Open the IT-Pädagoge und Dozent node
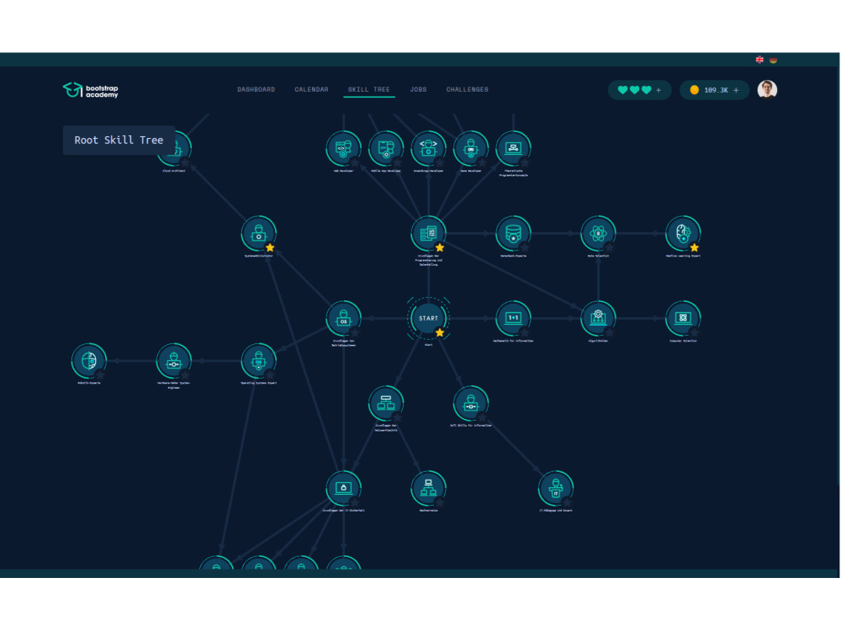Viewport: 841px width, 631px height. (556, 488)
